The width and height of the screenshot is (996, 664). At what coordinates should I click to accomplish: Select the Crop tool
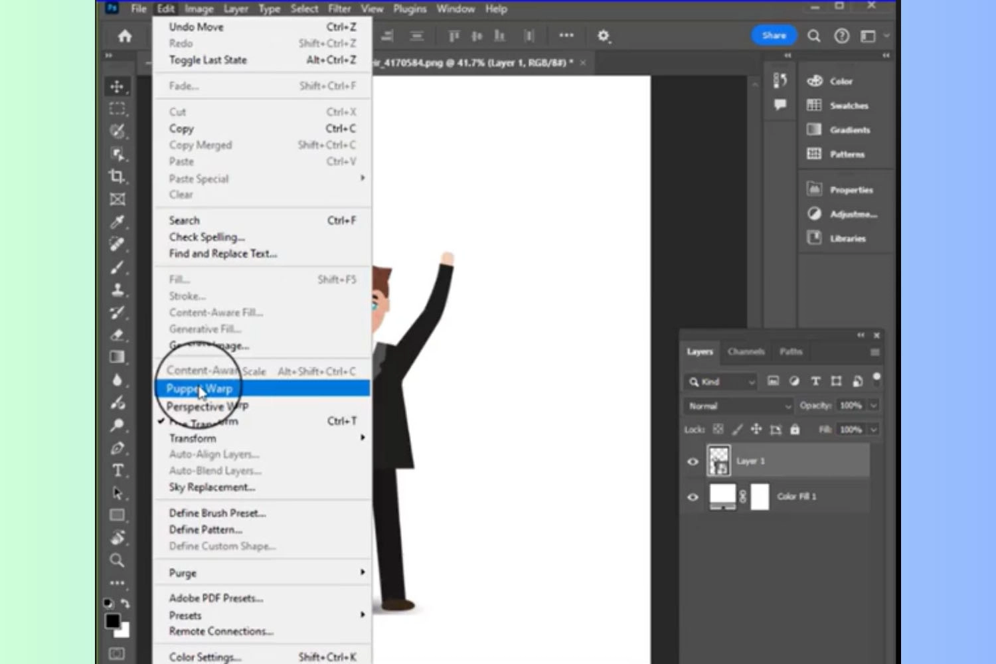click(118, 177)
